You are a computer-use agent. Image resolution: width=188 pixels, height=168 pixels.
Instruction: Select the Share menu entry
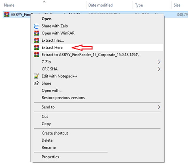point(97,83)
